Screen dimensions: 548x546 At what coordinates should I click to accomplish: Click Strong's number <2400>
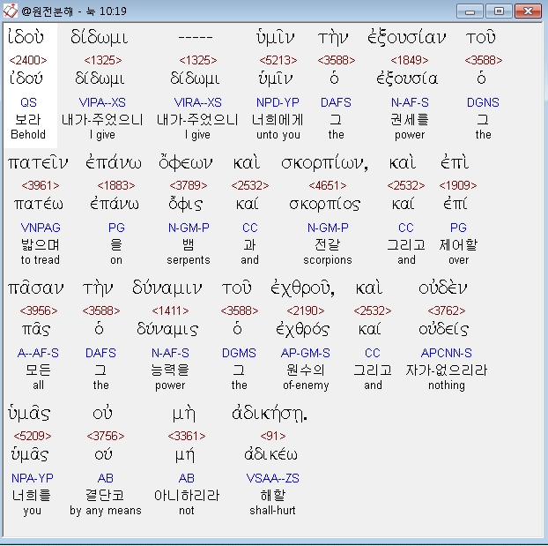point(28,60)
